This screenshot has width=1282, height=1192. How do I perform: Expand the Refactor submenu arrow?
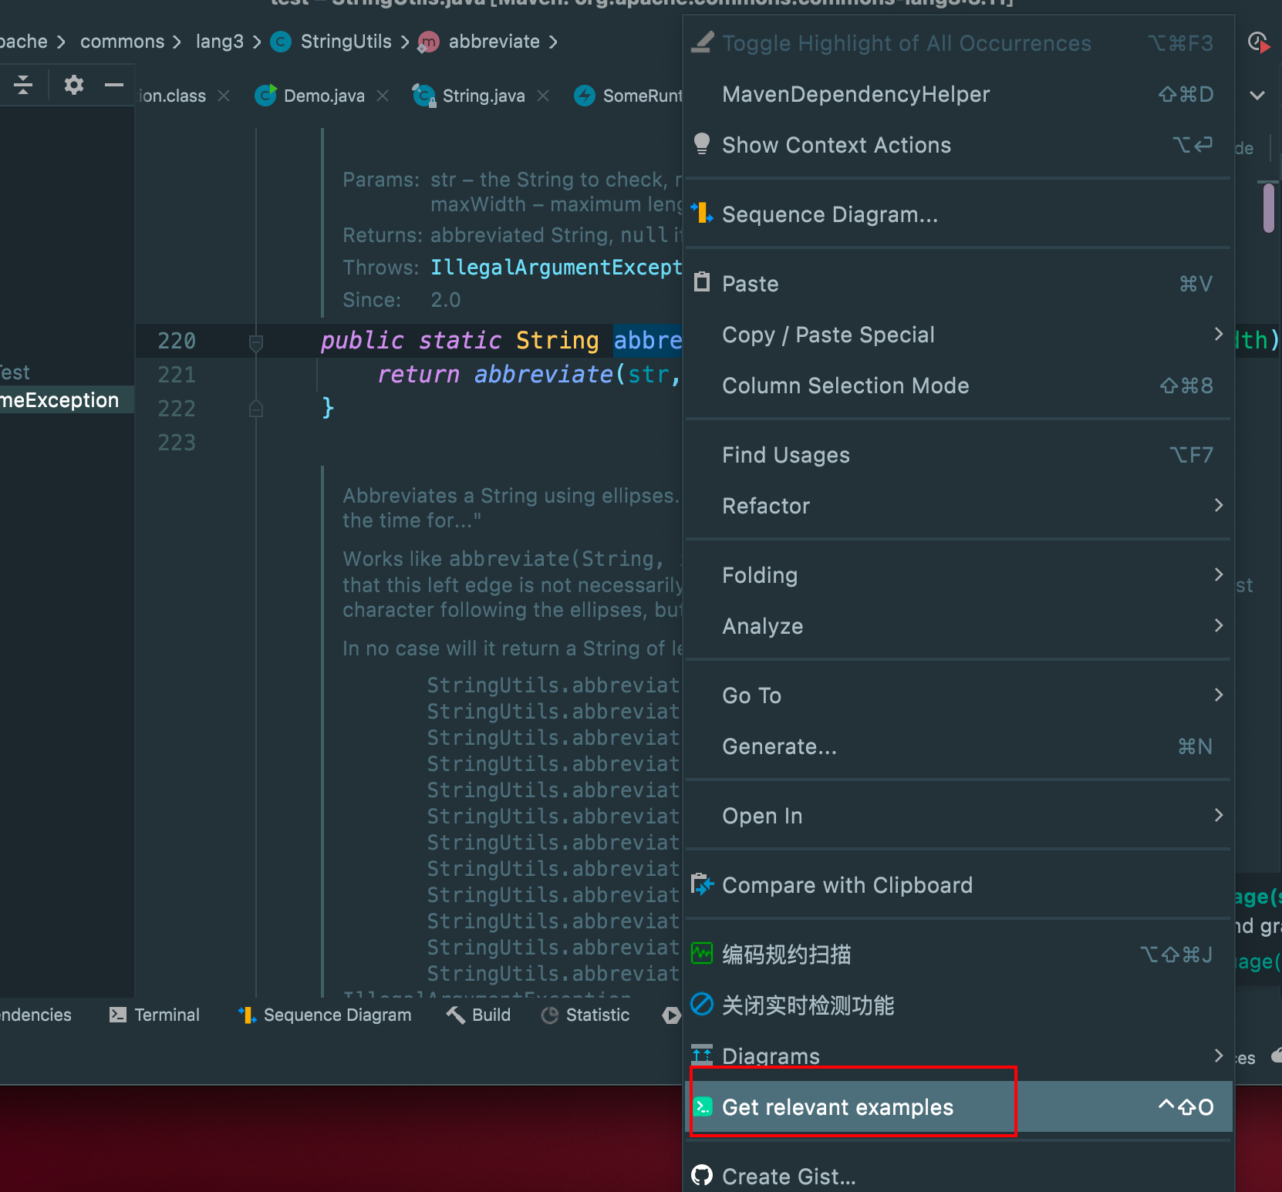(x=1218, y=505)
